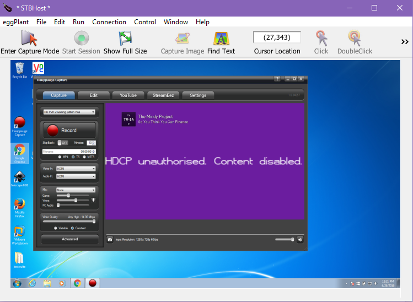
Task: Open the Connection menu
Action: [x=109, y=22]
